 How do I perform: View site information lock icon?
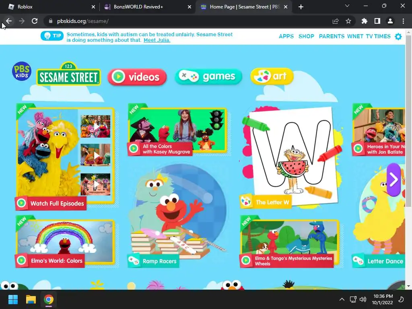(x=51, y=21)
